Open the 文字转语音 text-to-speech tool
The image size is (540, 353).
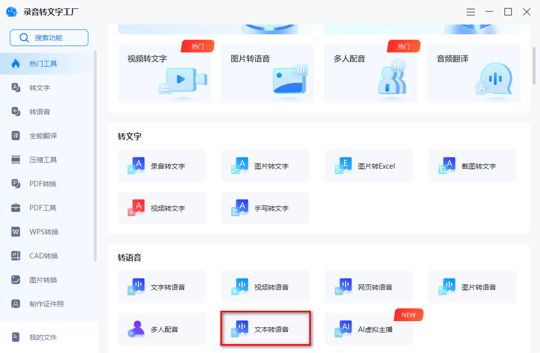click(162, 287)
